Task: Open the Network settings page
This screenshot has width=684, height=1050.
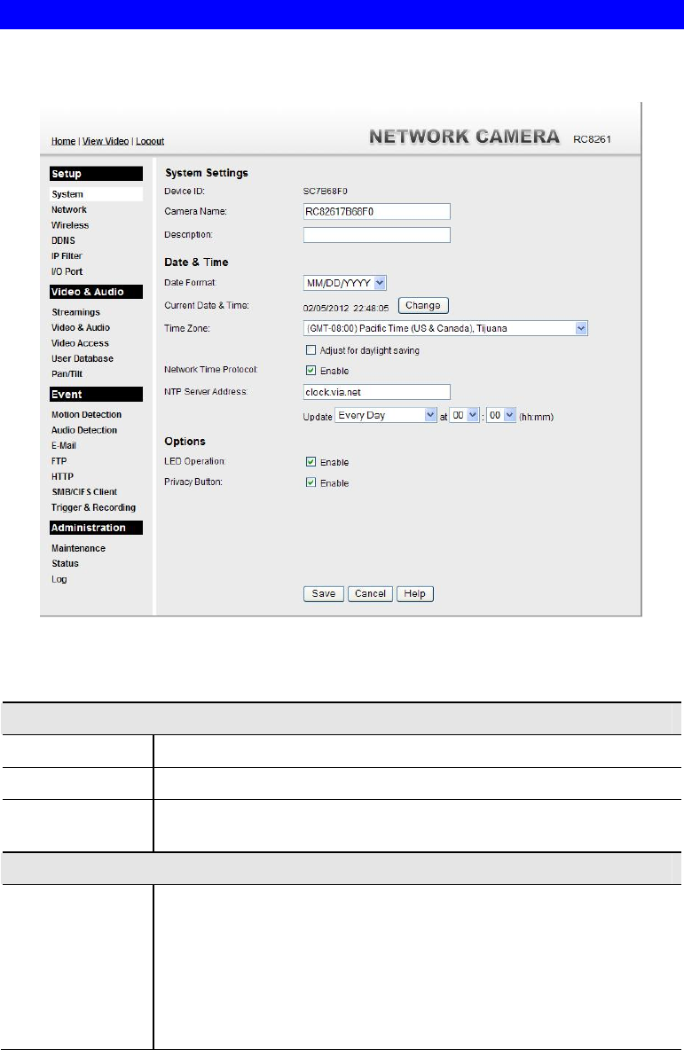Action: 69,209
